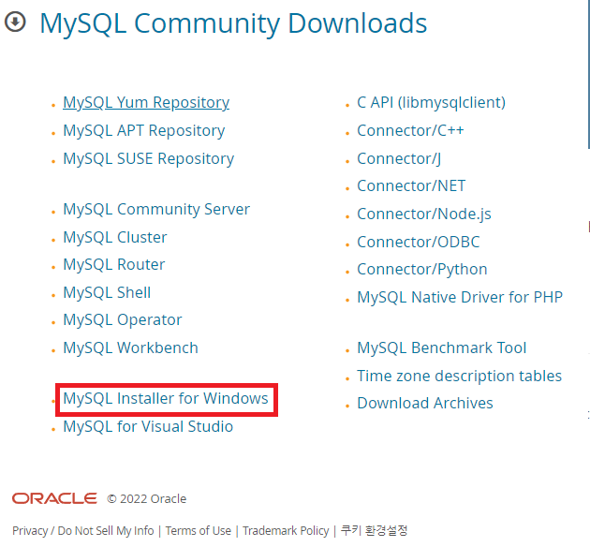590x547 pixels.
Task: Open the MySQL Yum Repository link
Action: 146,102
